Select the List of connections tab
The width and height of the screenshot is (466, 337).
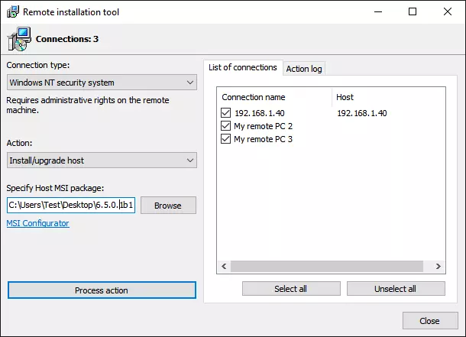coord(243,67)
